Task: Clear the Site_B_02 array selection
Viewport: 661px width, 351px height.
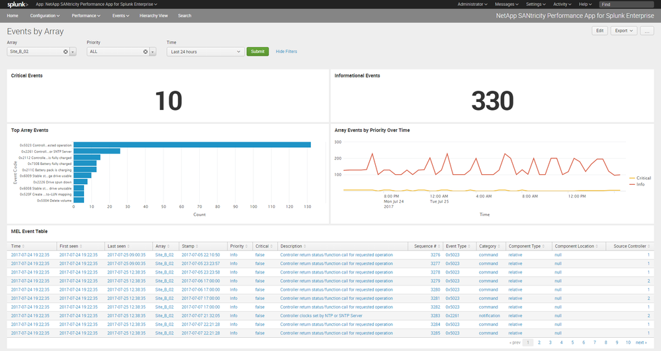Action: pyautogui.click(x=66, y=52)
